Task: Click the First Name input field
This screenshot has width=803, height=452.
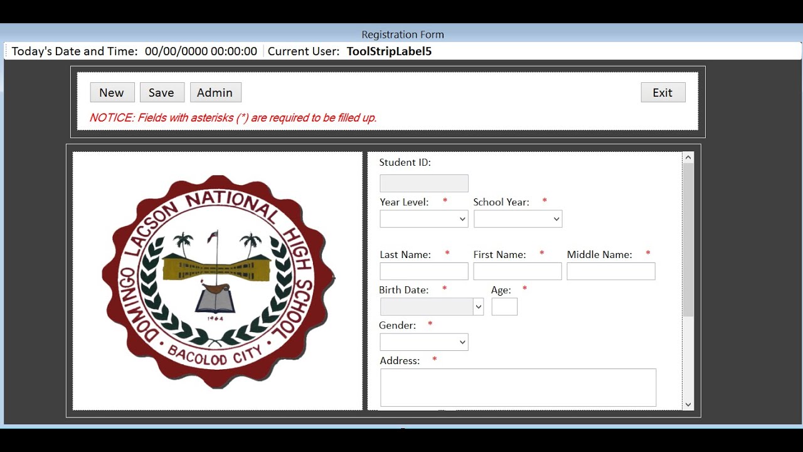Action: pyautogui.click(x=518, y=271)
